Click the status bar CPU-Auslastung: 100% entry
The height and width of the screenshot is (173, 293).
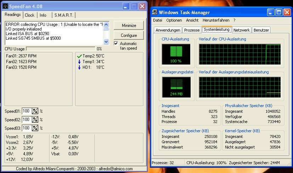[206, 163]
